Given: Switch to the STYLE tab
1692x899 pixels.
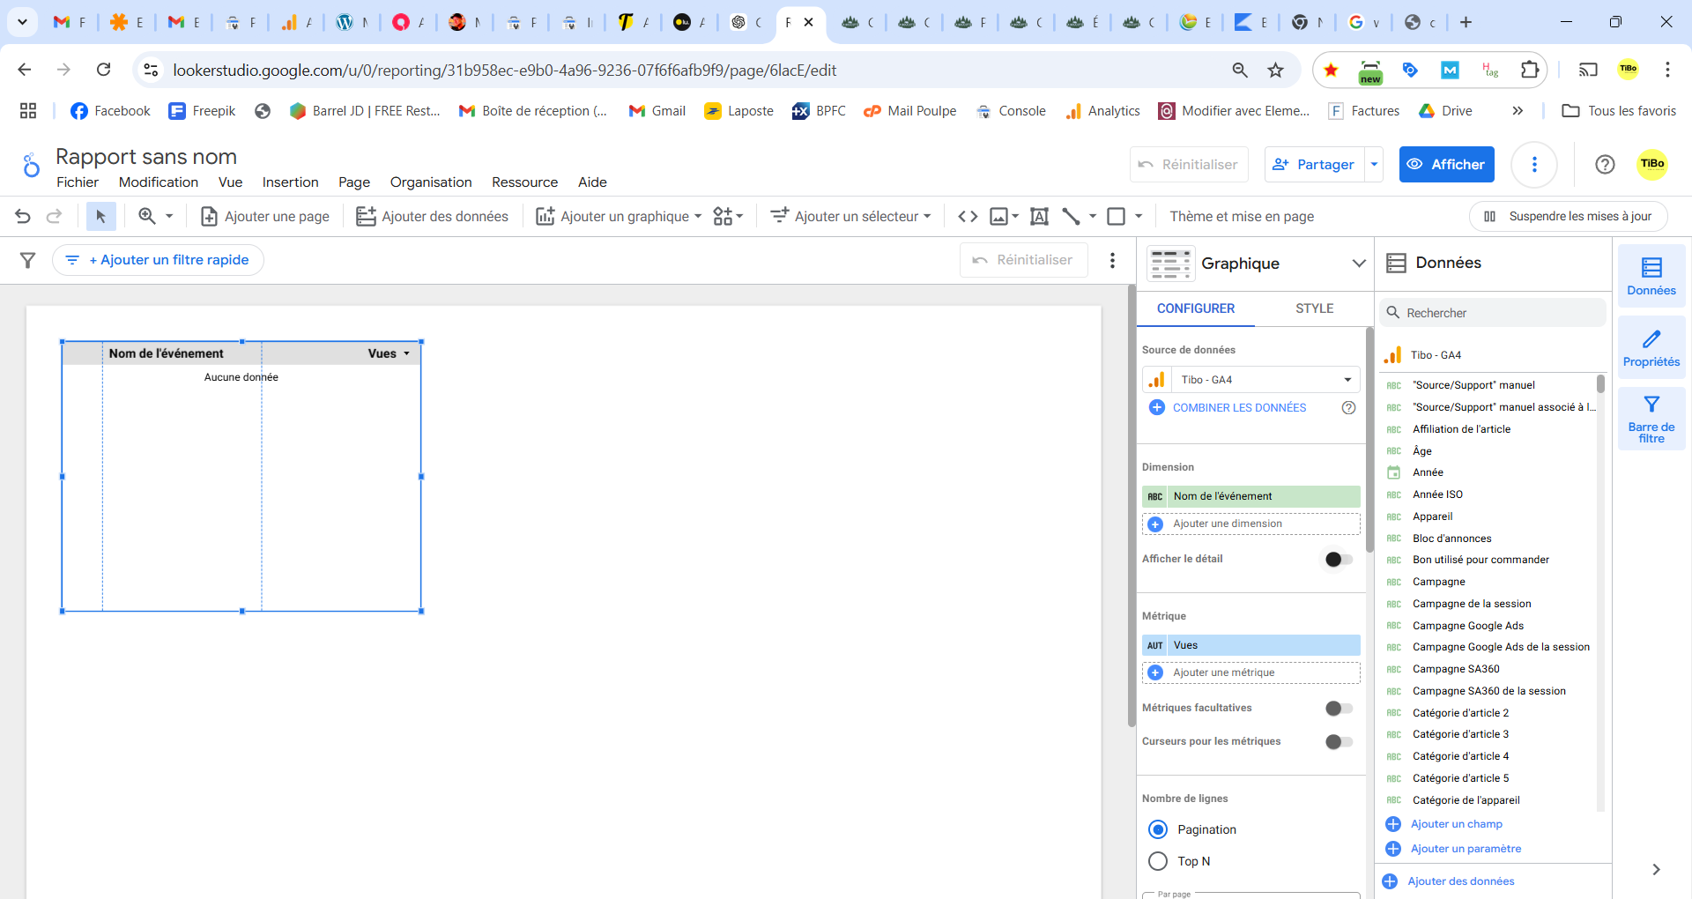Looking at the screenshot, I should tap(1314, 308).
